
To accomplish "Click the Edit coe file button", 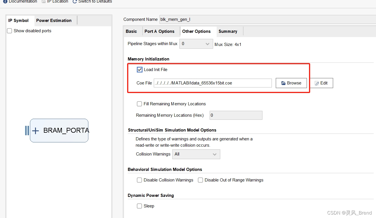I will point(321,83).
